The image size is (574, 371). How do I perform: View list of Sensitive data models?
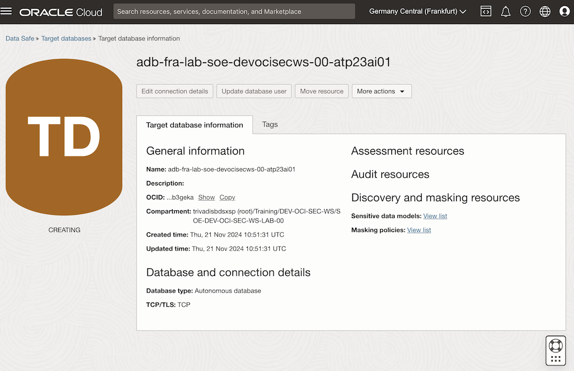point(435,216)
